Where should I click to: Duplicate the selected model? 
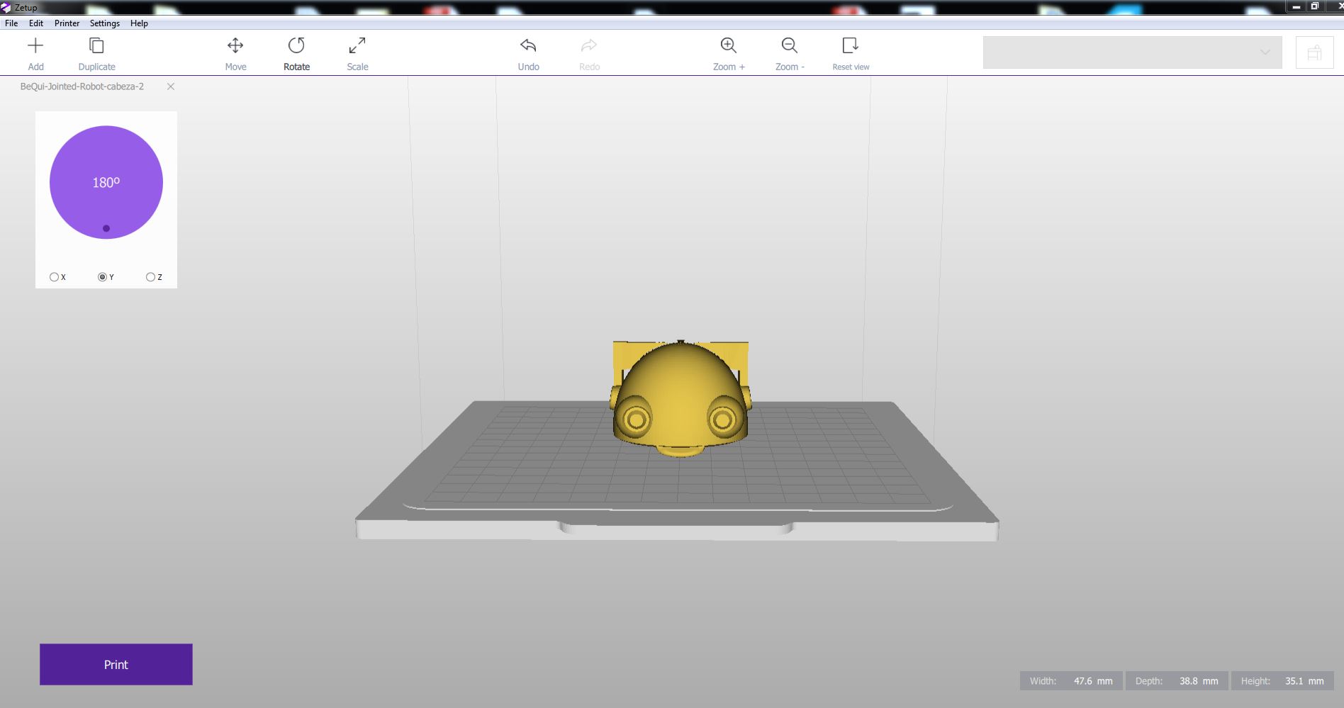(x=96, y=47)
